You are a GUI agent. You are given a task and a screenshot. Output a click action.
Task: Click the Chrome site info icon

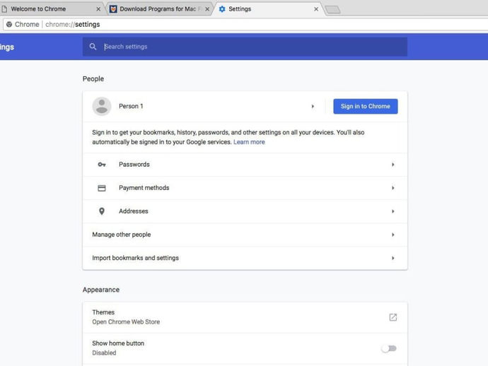point(8,24)
